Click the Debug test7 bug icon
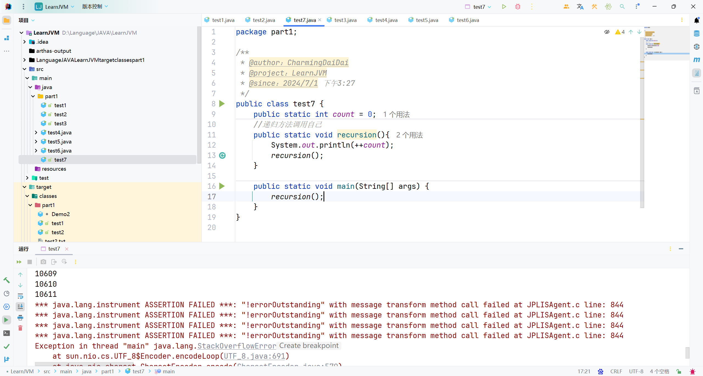This screenshot has height=376, width=703. click(x=518, y=7)
